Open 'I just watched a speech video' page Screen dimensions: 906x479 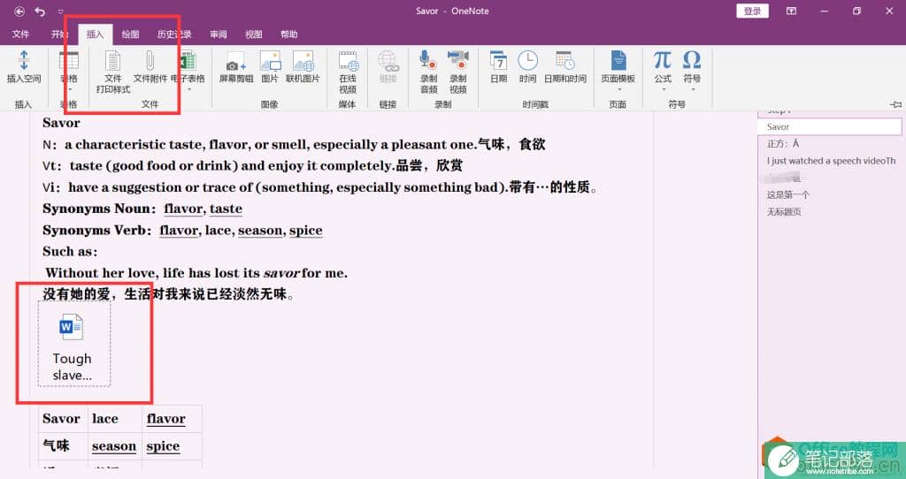[x=829, y=161]
